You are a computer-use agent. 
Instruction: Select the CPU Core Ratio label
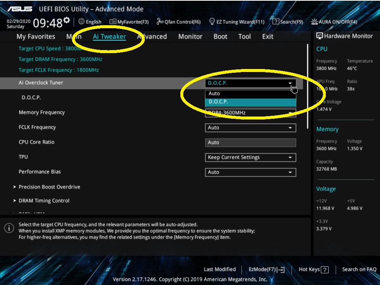pyautogui.click(x=36, y=142)
